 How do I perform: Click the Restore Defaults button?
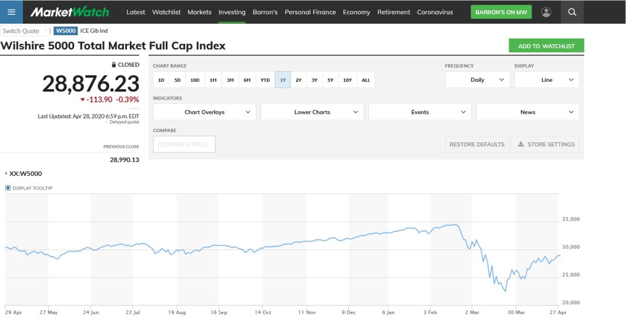[476, 145]
